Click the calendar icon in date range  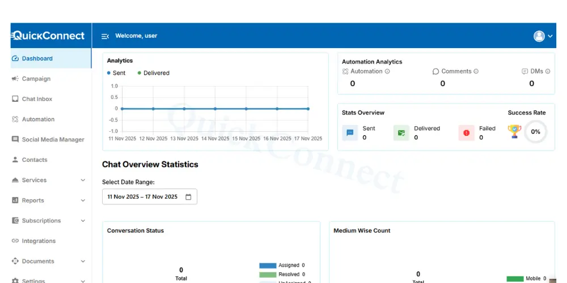tap(188, 197)
